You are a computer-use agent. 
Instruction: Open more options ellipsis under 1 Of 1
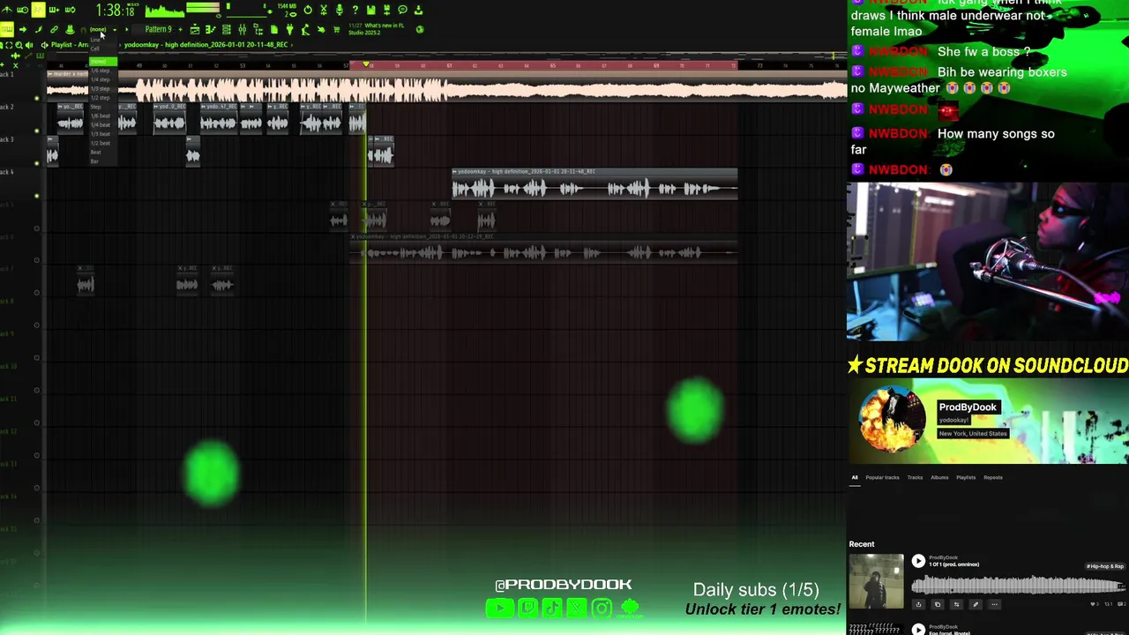[x=994, y=604]
